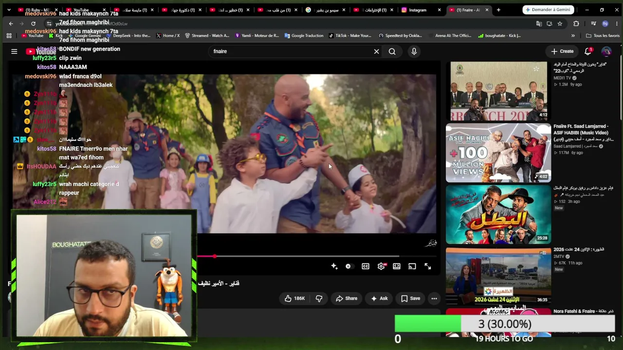Open the 'Speedtest by Ookla' bookmark
This screenshot has height=350, width=623.
pos(400,35)
